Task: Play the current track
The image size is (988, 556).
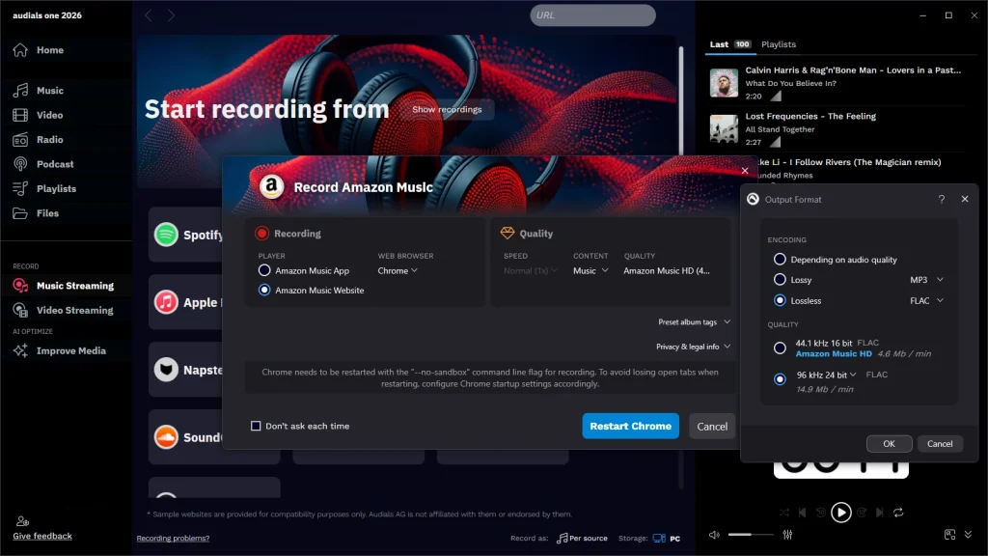Action: pos(841,513)
